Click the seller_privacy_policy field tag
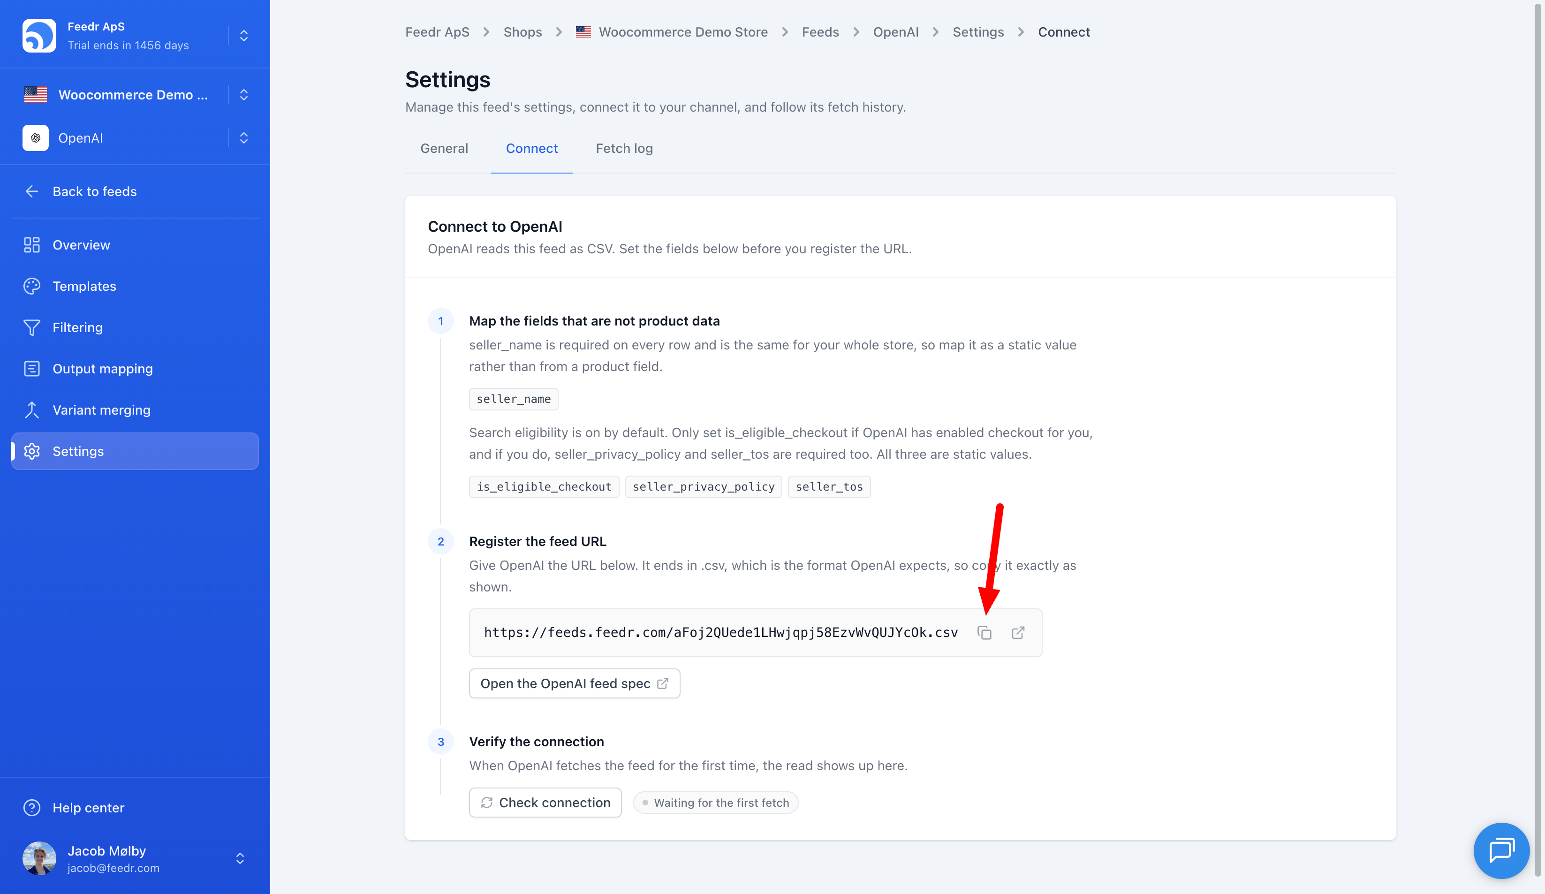Image resolution: width=1545 pixels, height=894 pixels. (703, 487)
